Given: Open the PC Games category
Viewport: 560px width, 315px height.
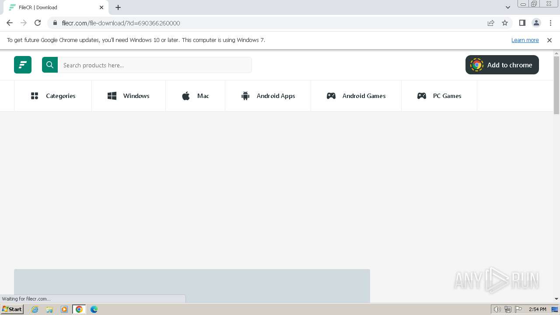Looking at the screenshot, I should 439,96.
